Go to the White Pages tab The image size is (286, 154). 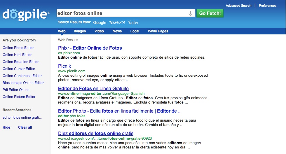click(x=158, y=31)
